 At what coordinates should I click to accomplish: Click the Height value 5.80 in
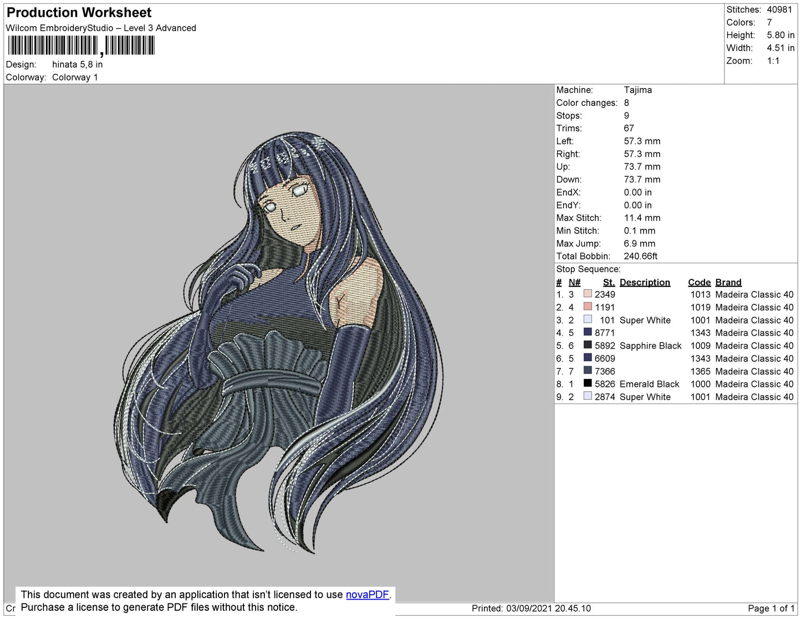coord(780,35)
